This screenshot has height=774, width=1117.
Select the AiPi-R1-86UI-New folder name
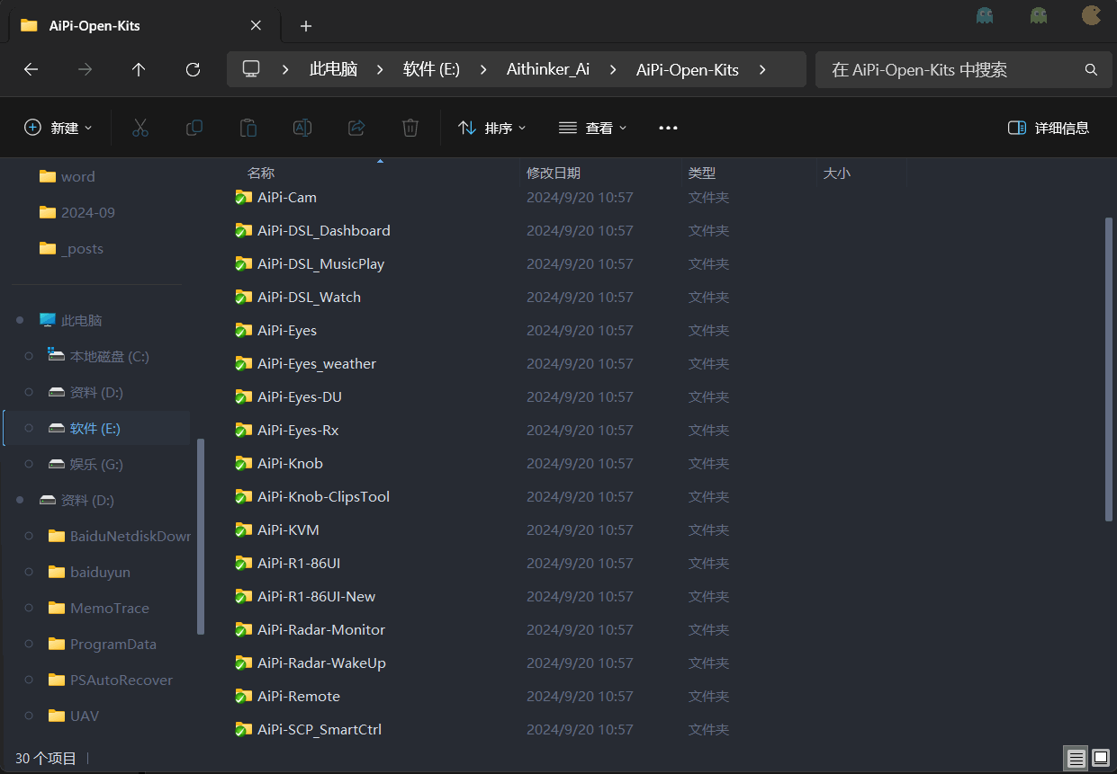[x=317, y=596]
